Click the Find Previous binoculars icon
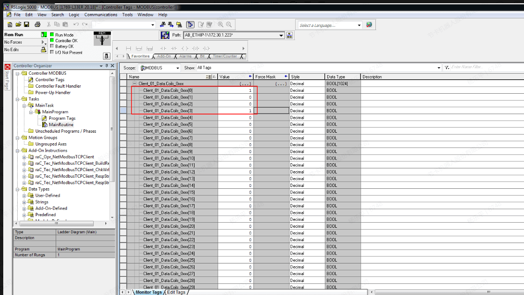 (x=163, y=25)
